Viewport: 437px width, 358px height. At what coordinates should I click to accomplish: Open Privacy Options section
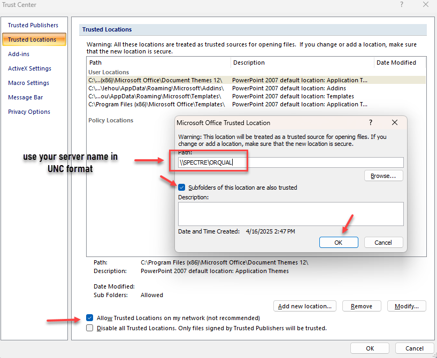tap(29, 112)
